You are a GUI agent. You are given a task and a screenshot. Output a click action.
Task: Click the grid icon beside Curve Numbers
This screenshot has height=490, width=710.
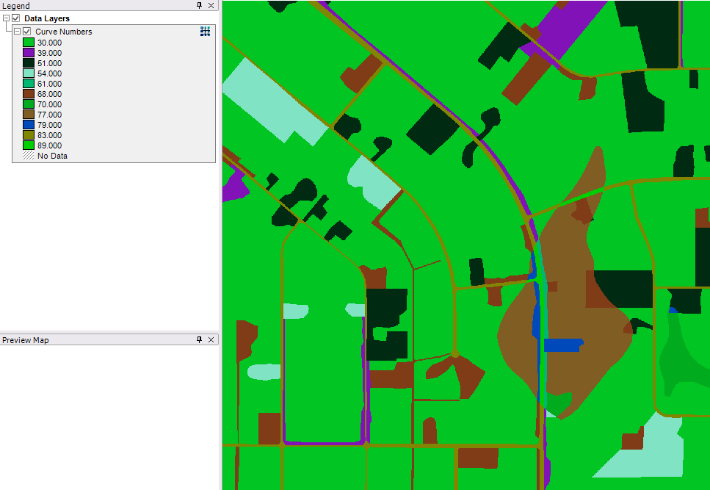point(206,32)
